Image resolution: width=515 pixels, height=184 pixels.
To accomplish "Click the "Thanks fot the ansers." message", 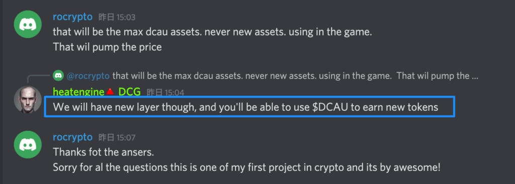I will (x=104, y=152).
